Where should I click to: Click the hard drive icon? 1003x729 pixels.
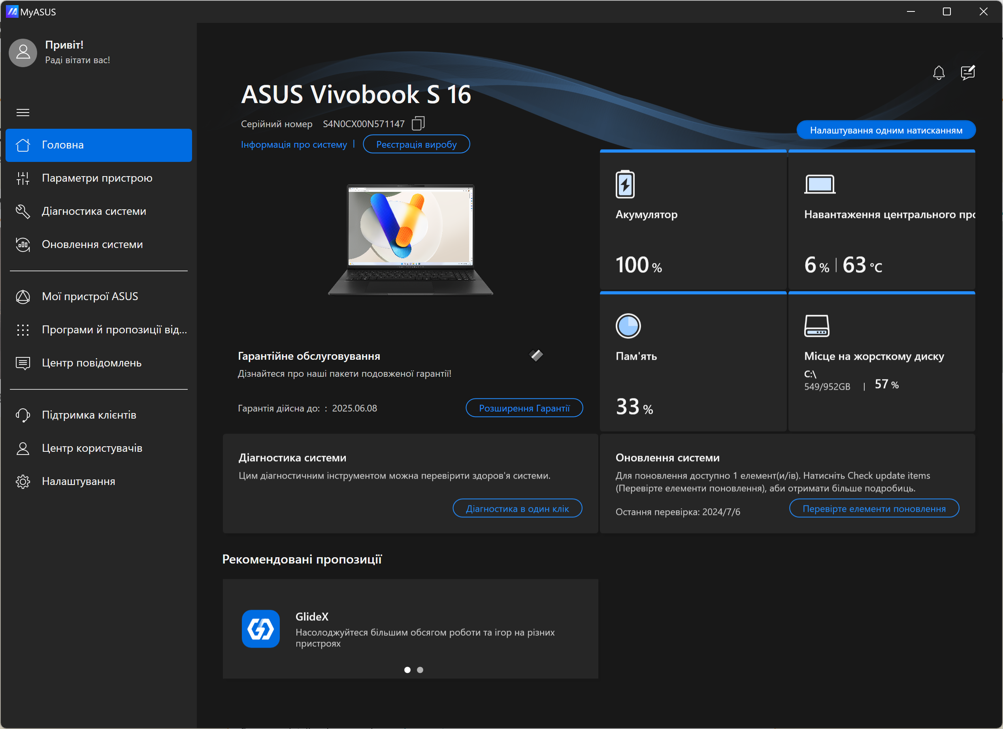(816, 326)
